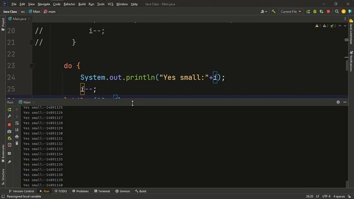The height and width of the screenshot is (199, 354).
Task: Click 4 spaces indent setting
Action: (x=339, y=197)
